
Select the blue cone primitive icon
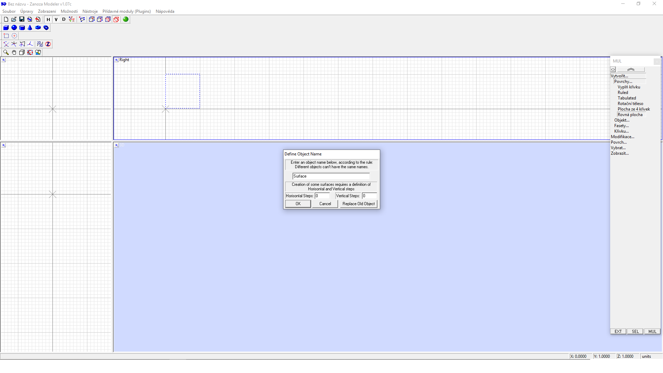tap(30, 28)
